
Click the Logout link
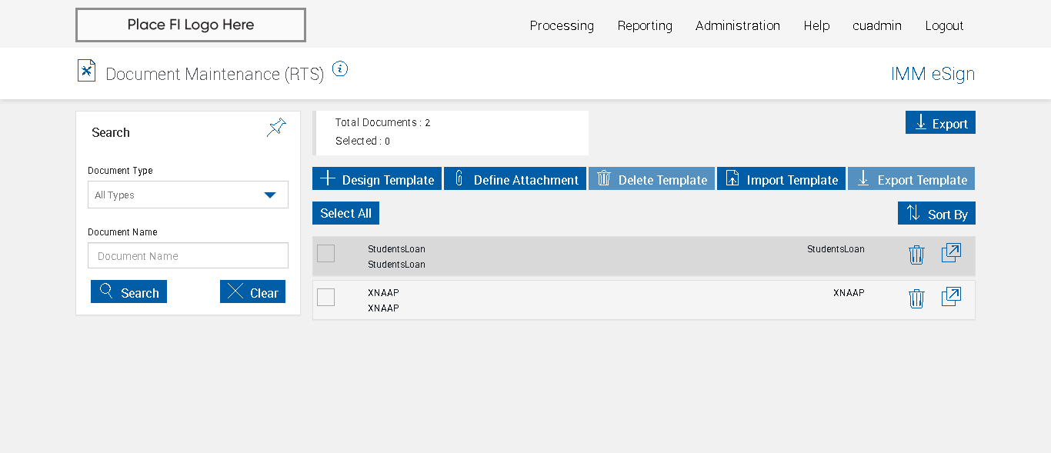click(x=944, y=25)
